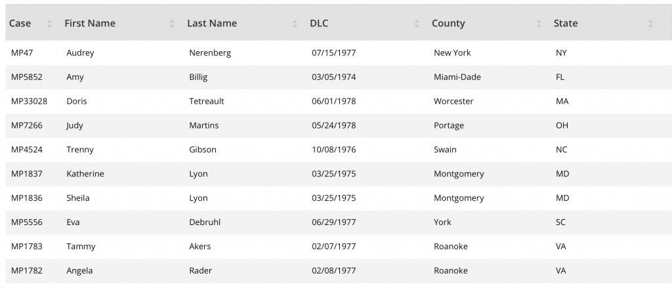Screen dimensions: 672x288
Task: Sort by State column header
Action: coord(566,24)
